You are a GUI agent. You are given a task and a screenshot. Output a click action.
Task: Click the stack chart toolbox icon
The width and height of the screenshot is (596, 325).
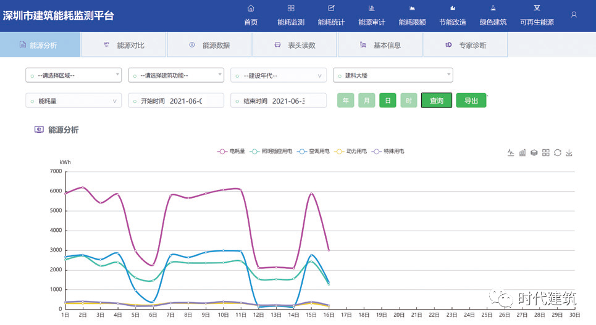(534, 153)
